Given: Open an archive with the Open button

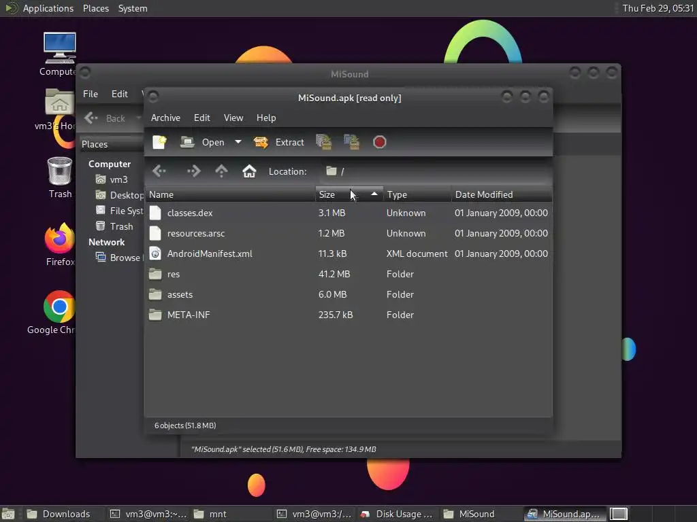Looking at the screenshot, I should [x=202, y=142].
